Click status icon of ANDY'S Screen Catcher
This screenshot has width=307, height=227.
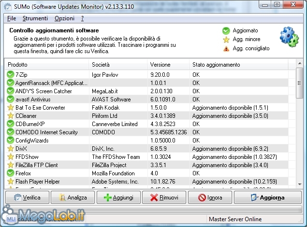10,91
